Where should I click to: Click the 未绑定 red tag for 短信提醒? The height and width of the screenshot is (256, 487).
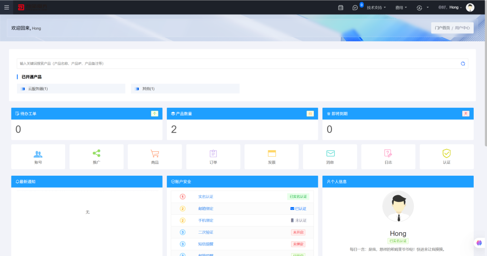[298, 244]
